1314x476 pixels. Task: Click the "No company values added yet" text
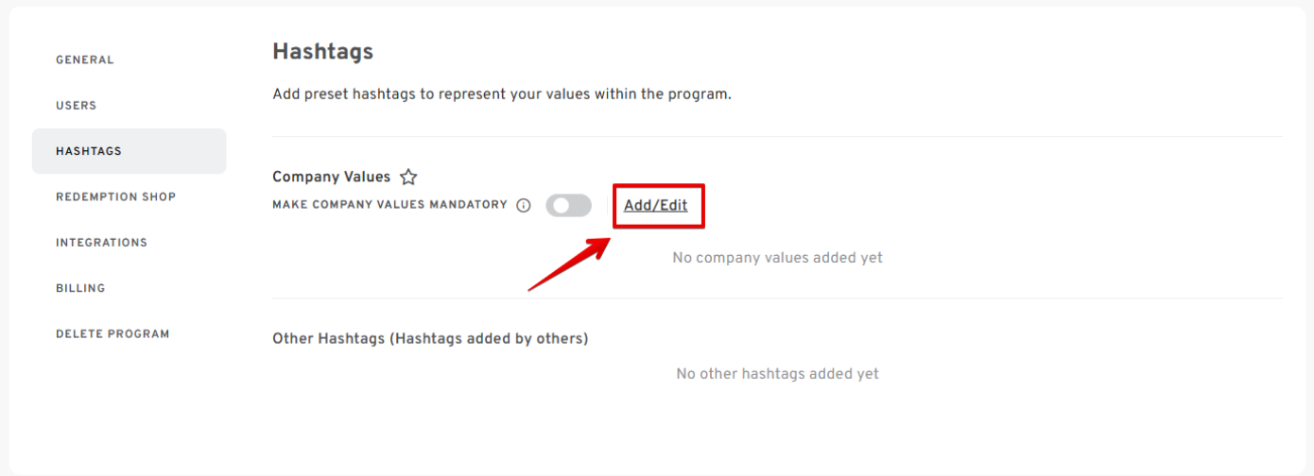[x=777, y=258]
